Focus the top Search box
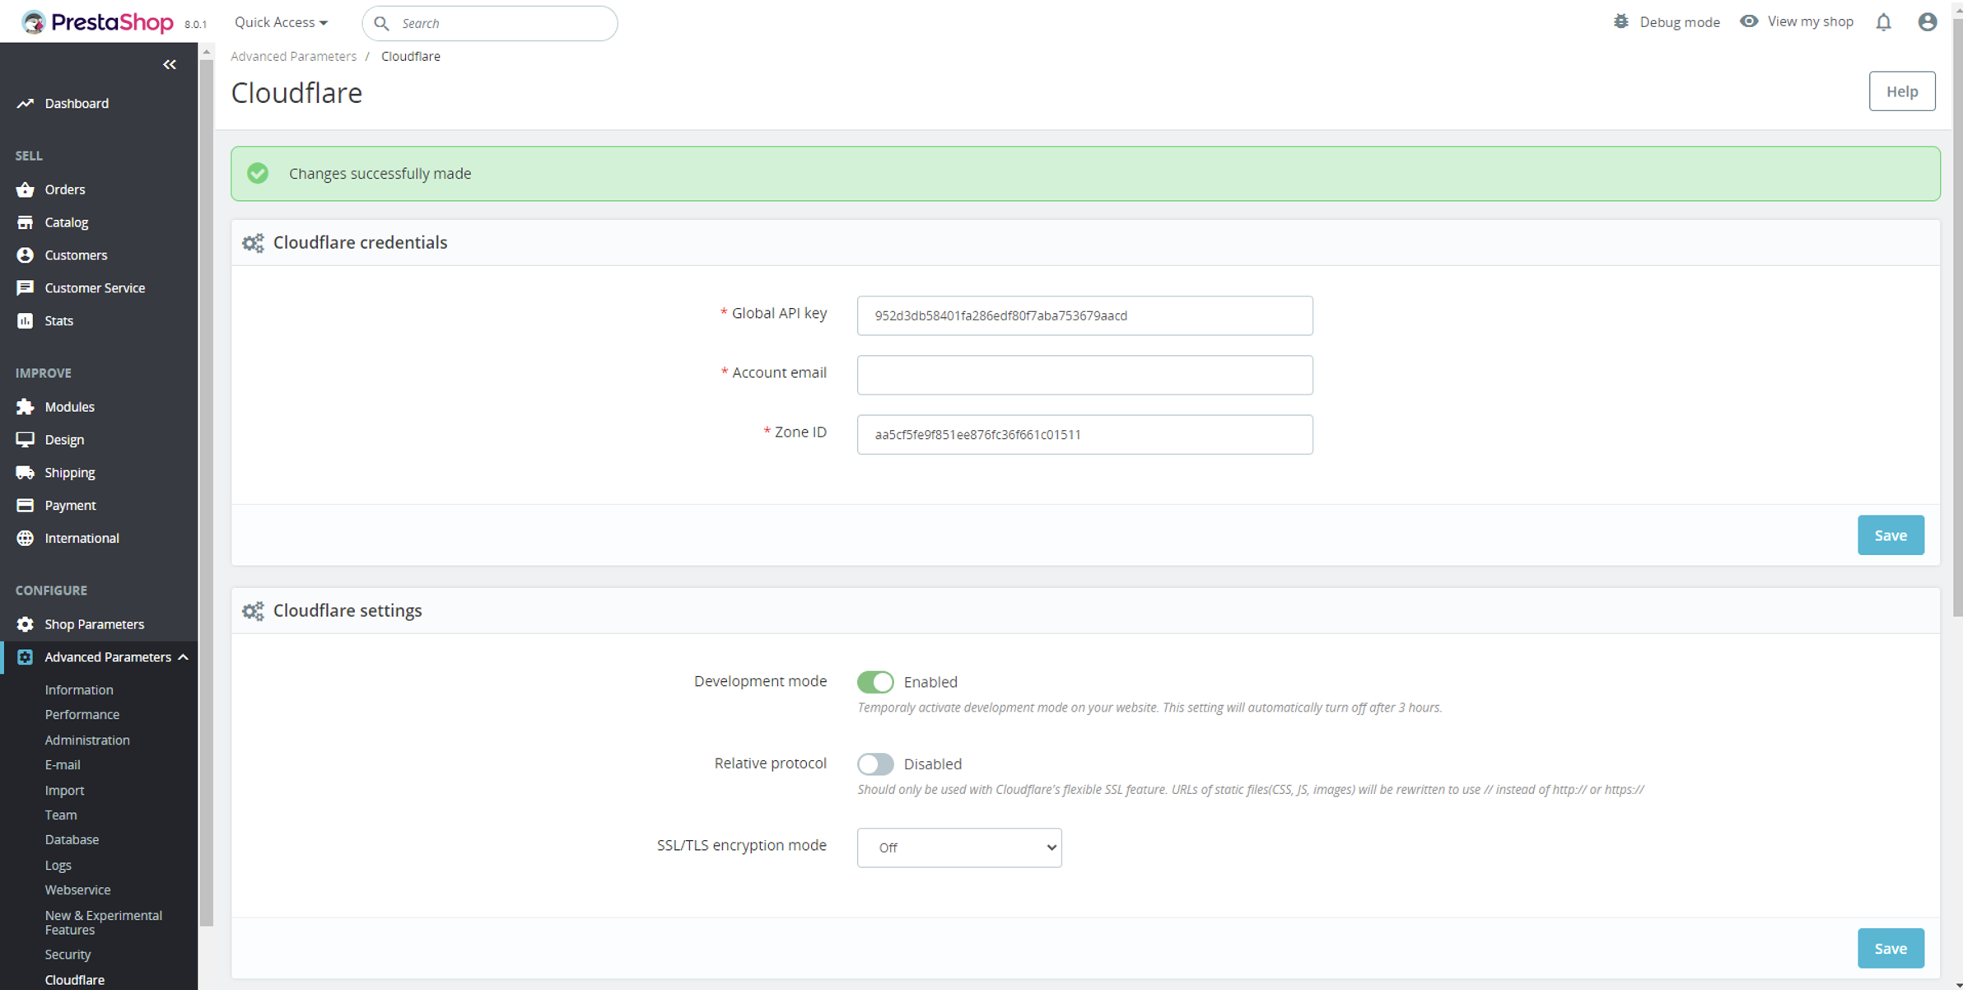The image size is (1963, 990). [x=490, y=23]
